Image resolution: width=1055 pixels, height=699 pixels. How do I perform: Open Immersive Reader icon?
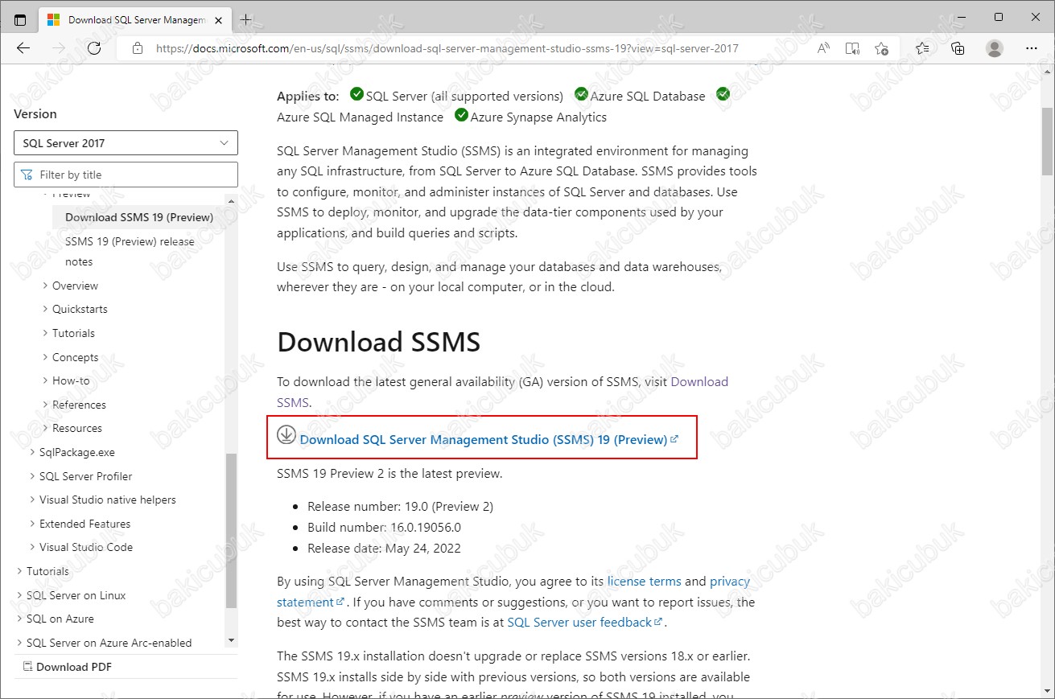[852, 48]
